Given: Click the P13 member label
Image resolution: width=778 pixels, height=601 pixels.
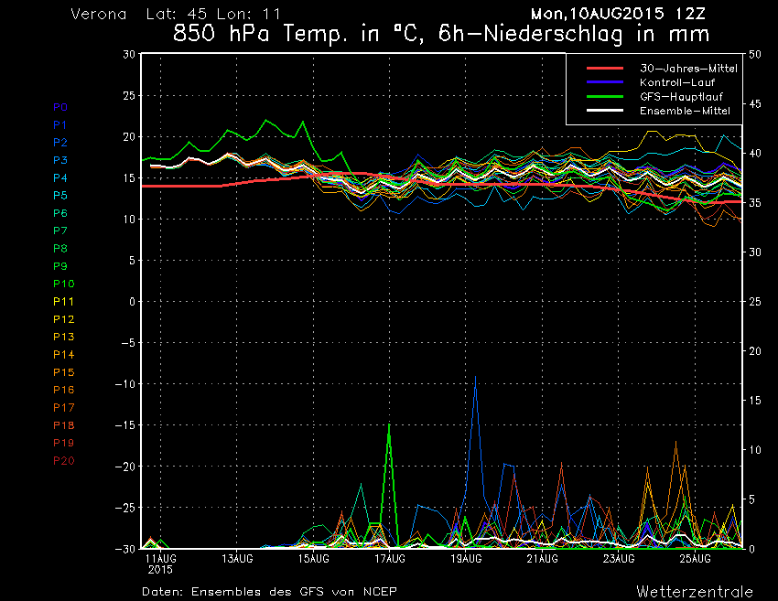Looking at the screenshot, I should tap(63, 337).
